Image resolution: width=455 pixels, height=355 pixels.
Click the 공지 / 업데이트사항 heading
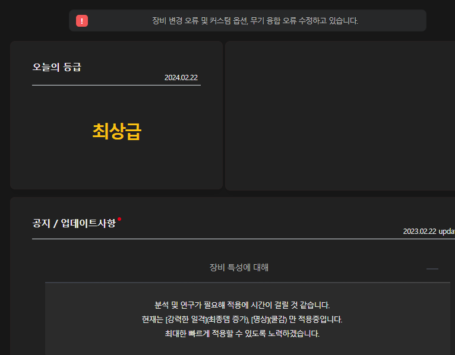[x=74, y=224]
